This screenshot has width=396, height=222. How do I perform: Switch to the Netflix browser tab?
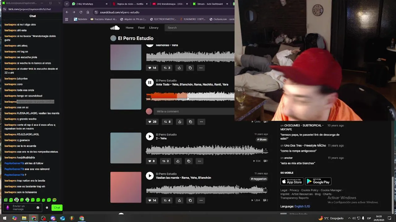tap(130, 4)
